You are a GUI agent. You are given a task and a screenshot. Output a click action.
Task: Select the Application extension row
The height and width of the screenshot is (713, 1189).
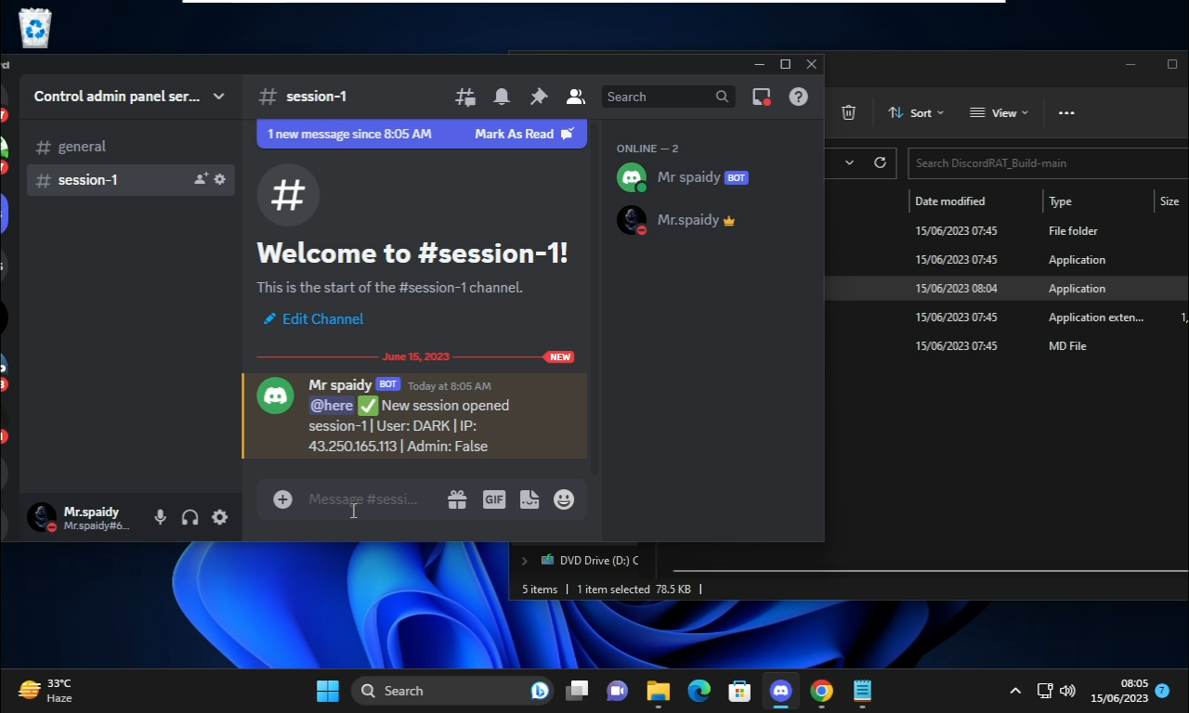1007,318
